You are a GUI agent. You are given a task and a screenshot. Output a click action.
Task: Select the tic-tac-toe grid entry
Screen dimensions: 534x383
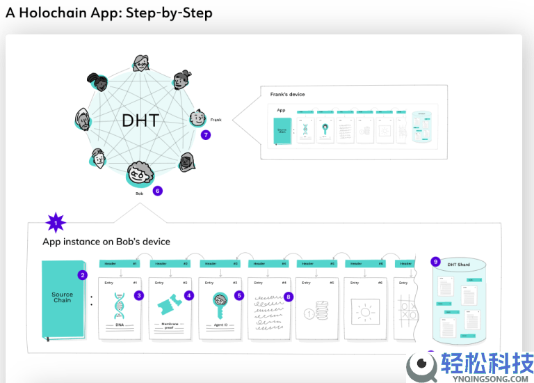point(405,307)
